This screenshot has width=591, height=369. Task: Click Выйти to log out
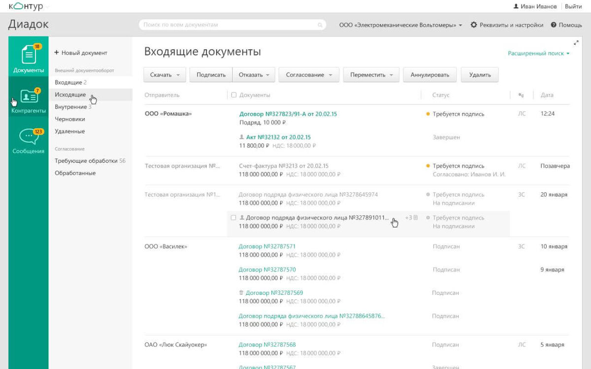(573, 6)
